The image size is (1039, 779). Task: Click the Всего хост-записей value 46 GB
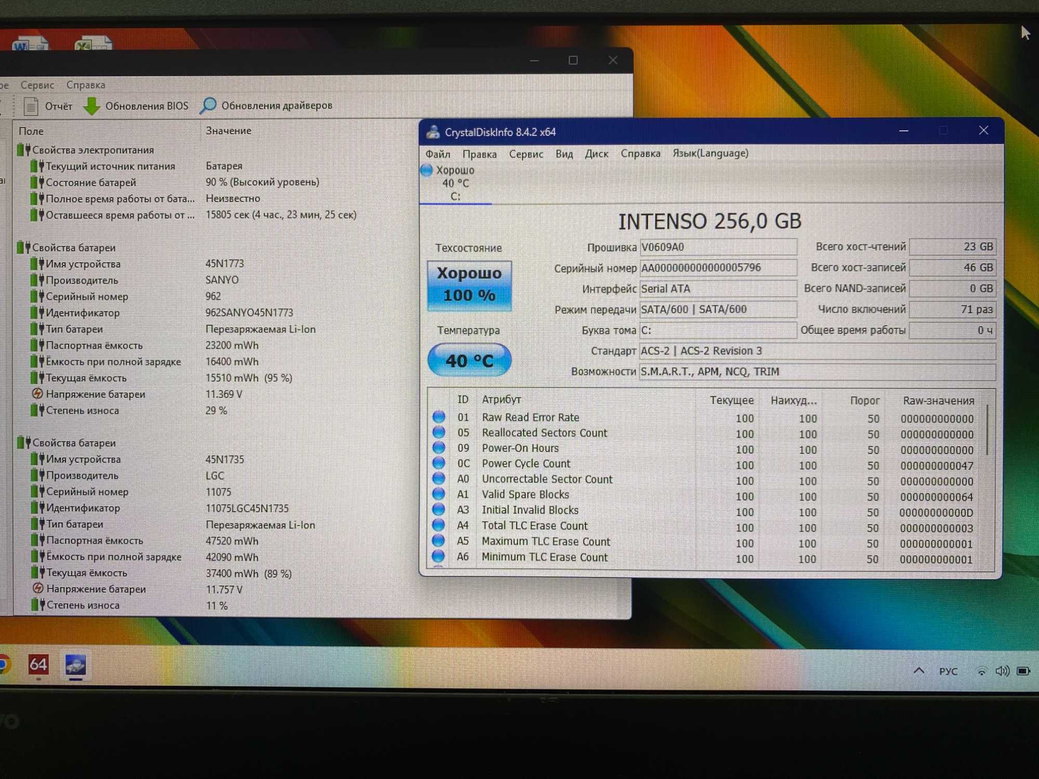[x=953, y=267]
